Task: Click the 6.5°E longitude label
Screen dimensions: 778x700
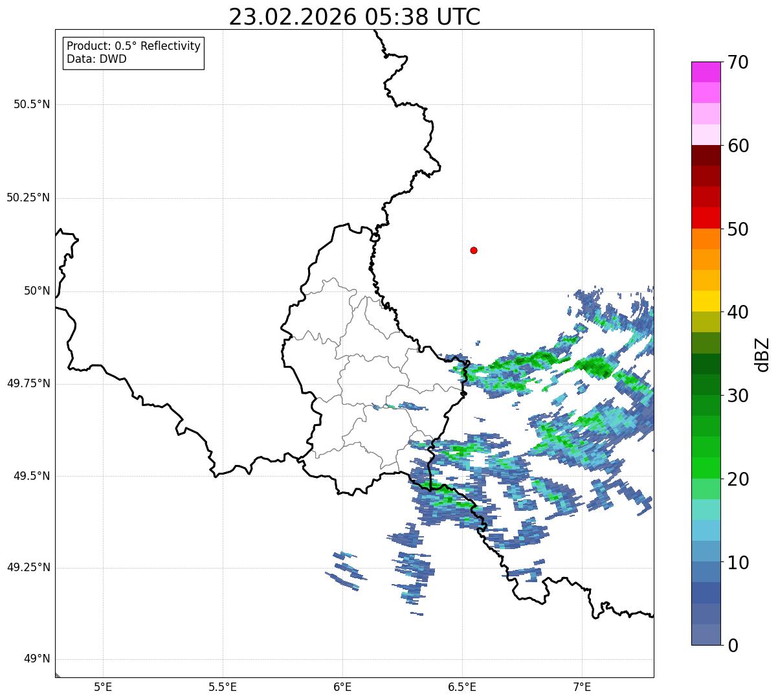Action: [x=462, y=686]
